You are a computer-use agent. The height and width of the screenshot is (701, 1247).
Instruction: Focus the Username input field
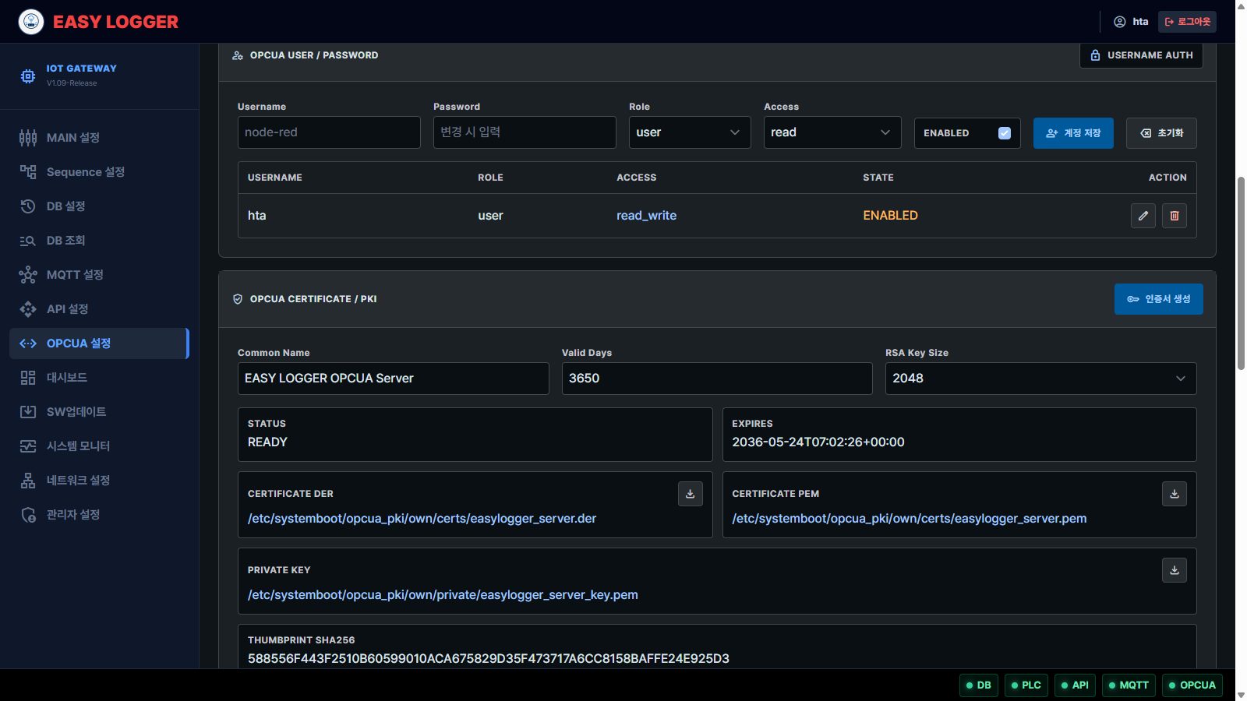tap(329, 132)
